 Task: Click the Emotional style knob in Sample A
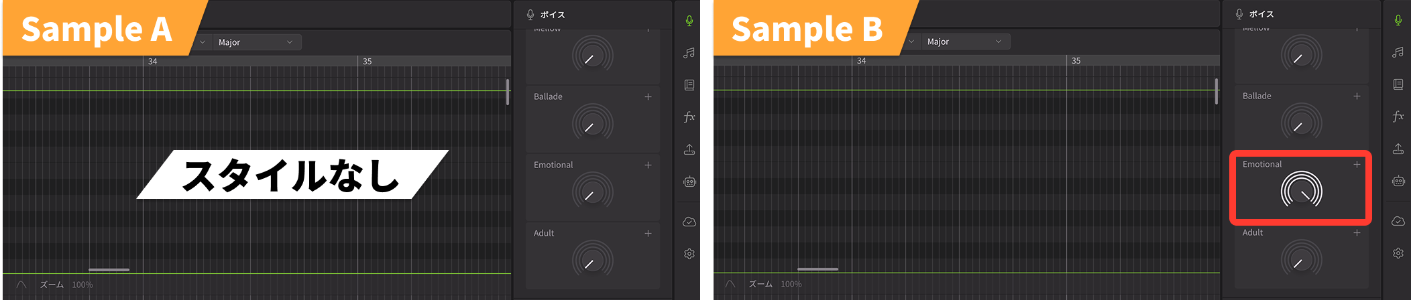(592, 192)
